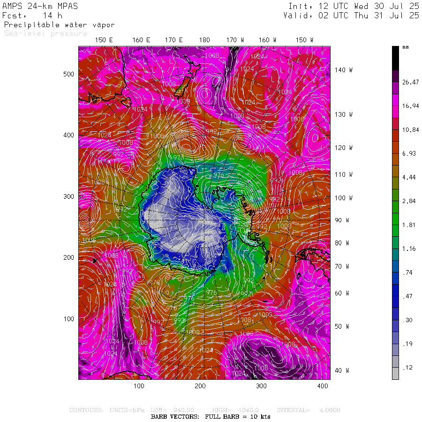The height and width of the screenshot is (422, 422).
Task: Click the '400' horizontal axis tick label
Action: (x=323, y=386)
